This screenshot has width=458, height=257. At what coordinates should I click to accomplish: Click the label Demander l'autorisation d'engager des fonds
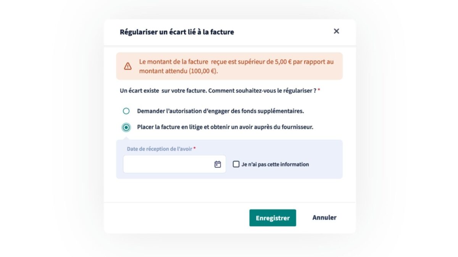tap(221, 111)
